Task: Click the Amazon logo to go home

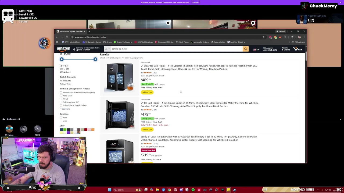Action: [63, 49]
